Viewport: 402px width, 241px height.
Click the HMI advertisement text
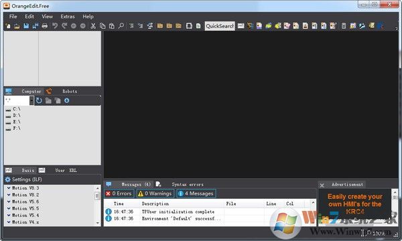tap(355, 204)
